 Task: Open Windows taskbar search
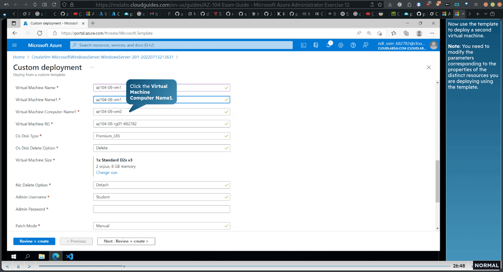(27, 256)
